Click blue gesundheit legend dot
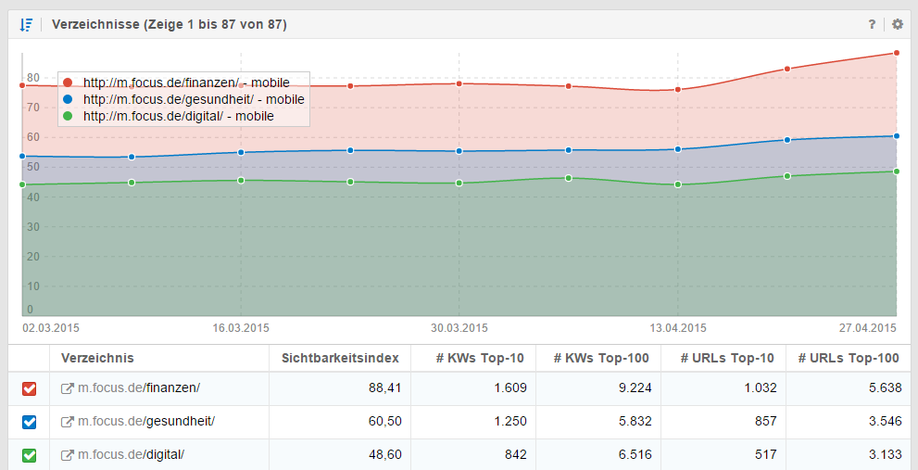Viewport: 918px width, 470px height. click(68, 99)
